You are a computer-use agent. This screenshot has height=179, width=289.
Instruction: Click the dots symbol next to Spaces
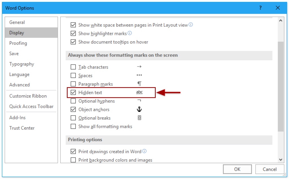pos(139,75)
